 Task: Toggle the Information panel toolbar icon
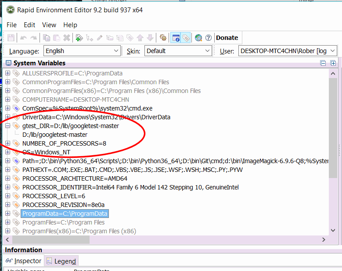[x=176, y=38]
